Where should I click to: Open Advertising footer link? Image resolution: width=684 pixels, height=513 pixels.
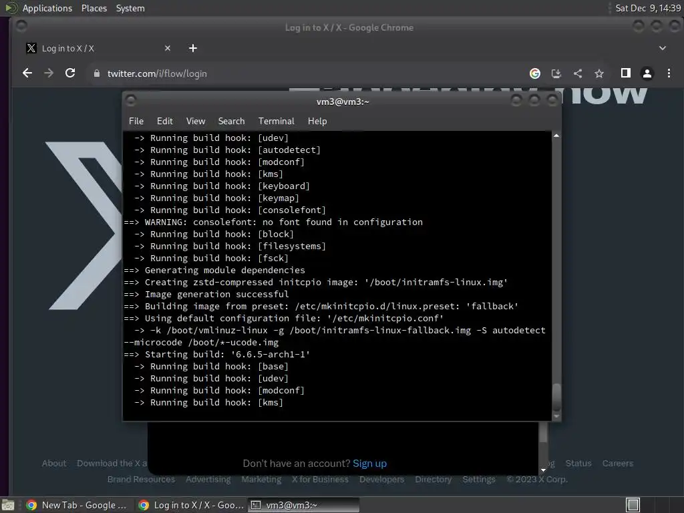(208, 480)
